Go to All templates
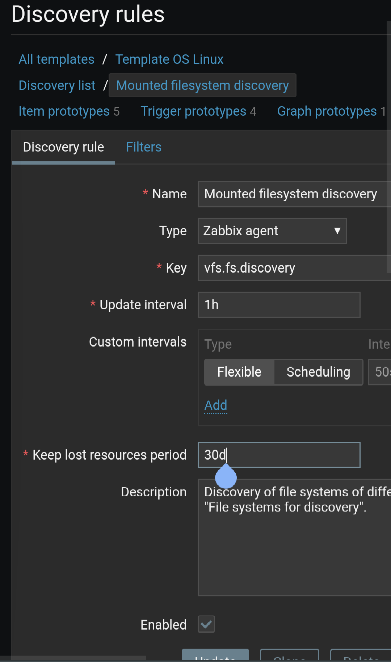 pos(56,59)
